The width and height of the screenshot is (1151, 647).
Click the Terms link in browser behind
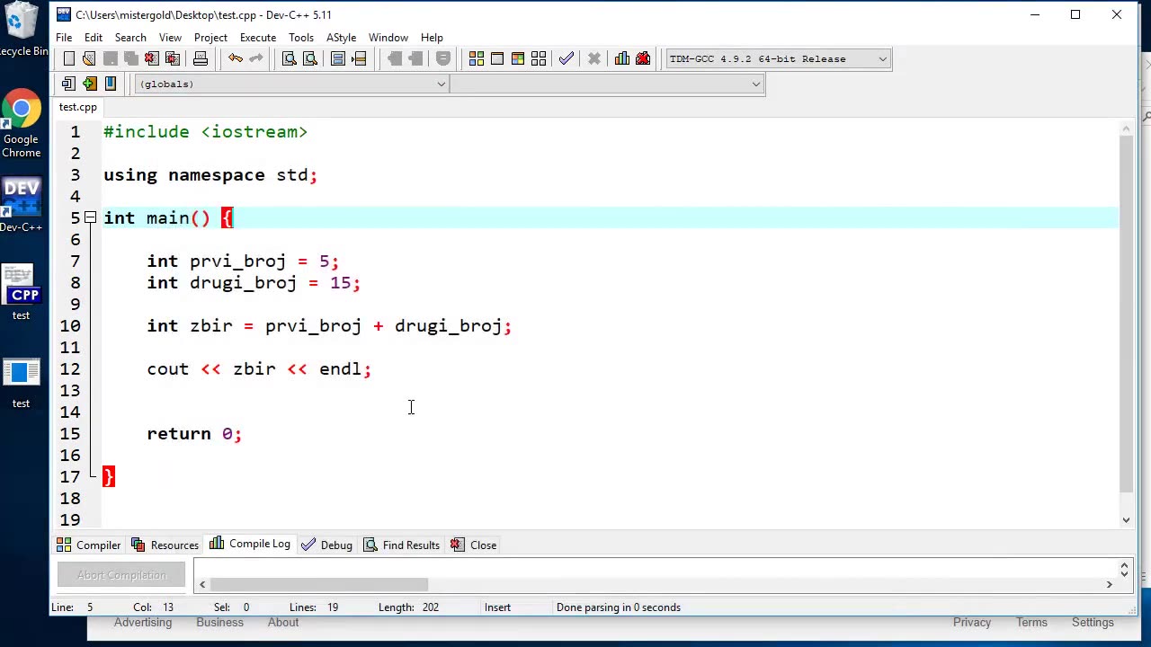coord(1031,623)
